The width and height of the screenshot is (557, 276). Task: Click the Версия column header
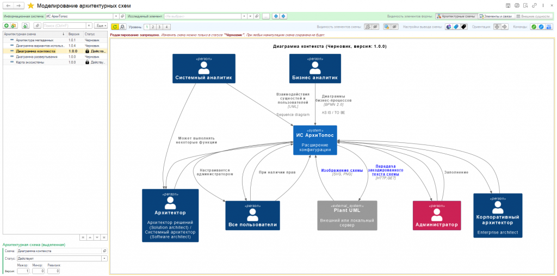(75, 34)
